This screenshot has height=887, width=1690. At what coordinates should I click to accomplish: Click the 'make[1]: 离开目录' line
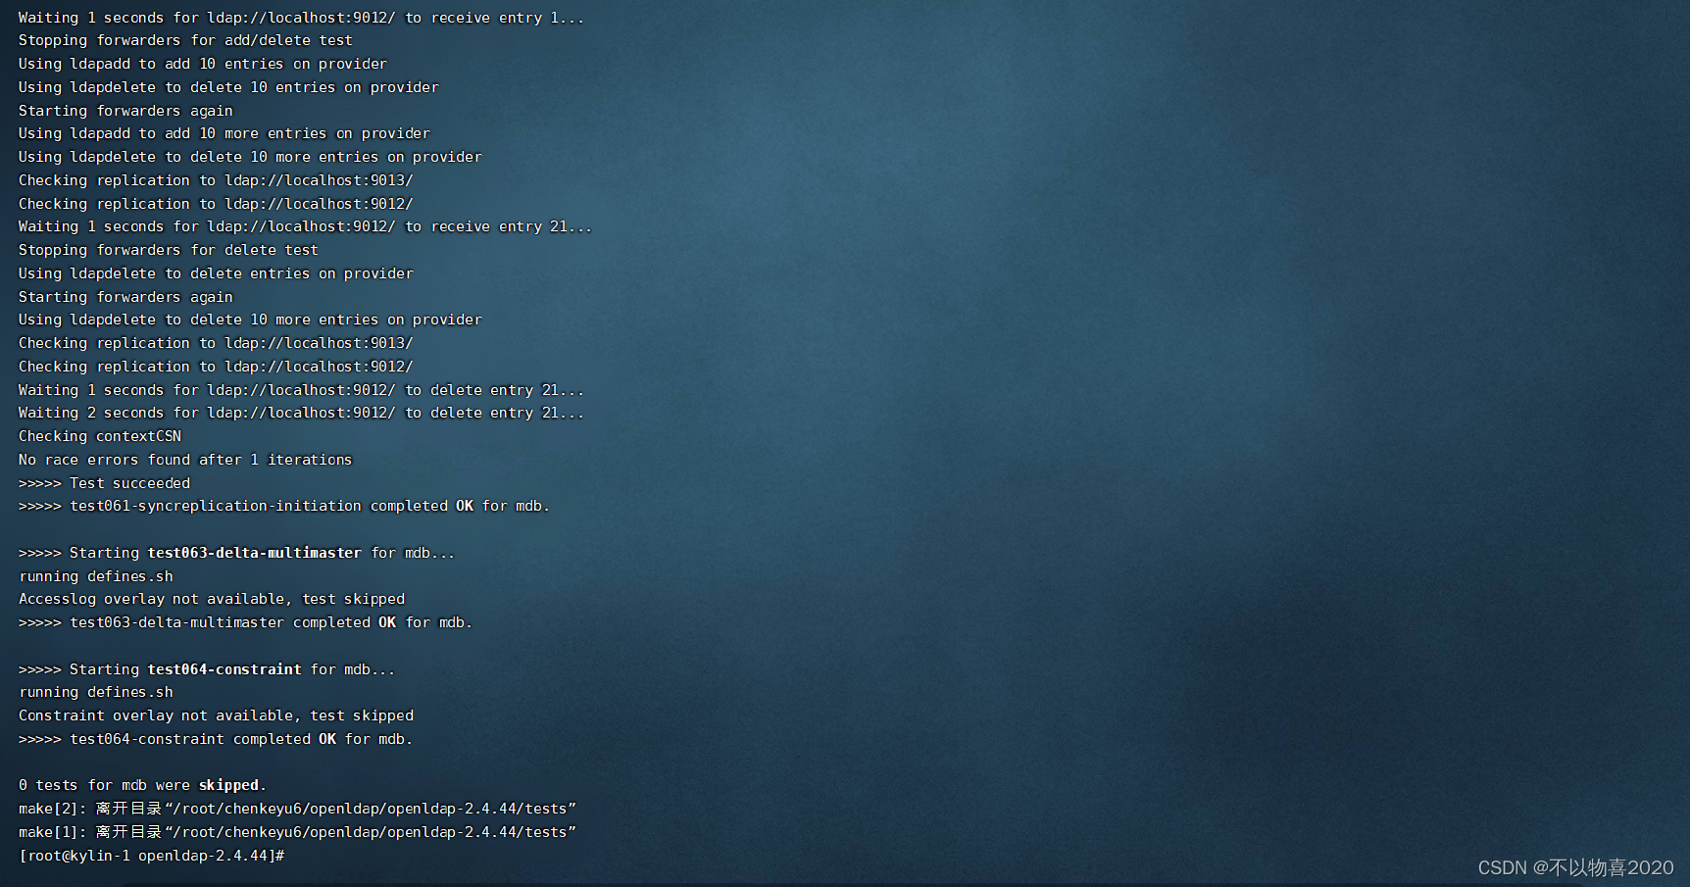click(x=297, y=832)
